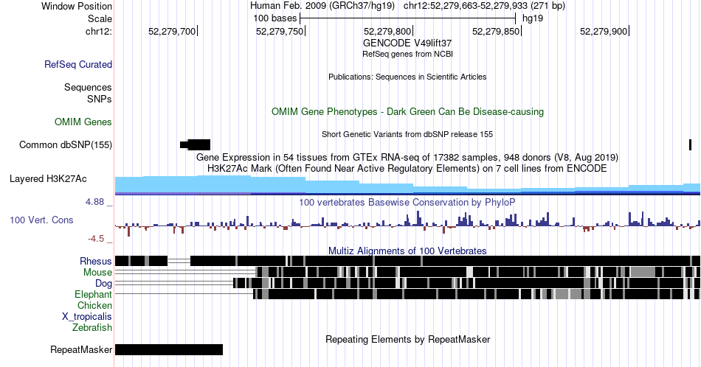Open the OMIM Genes track label
Viewport: 701px width, 367px height.
coord(83,122)
